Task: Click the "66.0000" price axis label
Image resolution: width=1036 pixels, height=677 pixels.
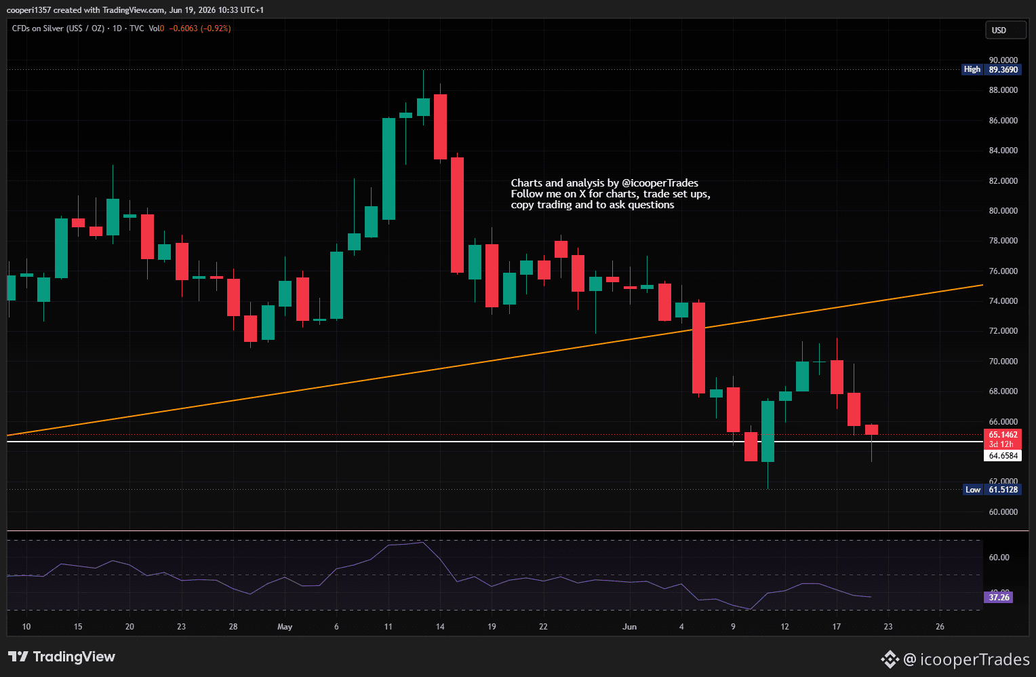Action: pyautogui.click(x=1003, y=422)
